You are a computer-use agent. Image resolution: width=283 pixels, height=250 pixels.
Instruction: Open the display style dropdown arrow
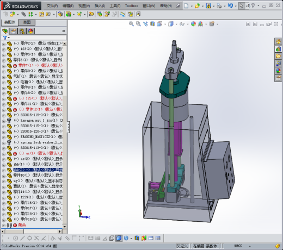click(x=176, y=24)
